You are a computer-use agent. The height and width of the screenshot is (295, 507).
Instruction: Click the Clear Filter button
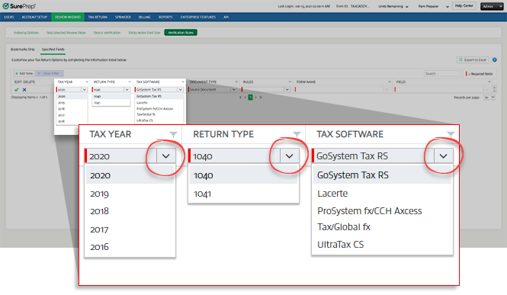coord(49,73)
